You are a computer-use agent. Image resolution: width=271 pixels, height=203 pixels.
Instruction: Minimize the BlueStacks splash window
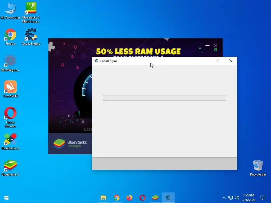pyautogui.click(x=207, y=45)
